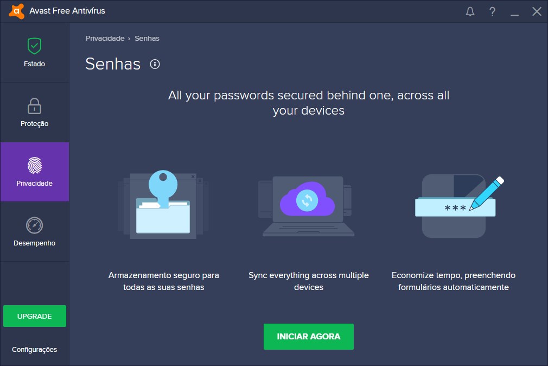
Task: Click the 'Armazenamento seguro' description text
Action: [x=163, y=281]
